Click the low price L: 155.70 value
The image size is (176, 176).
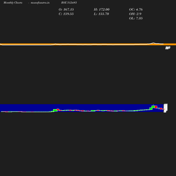click(x=101, y=14)
